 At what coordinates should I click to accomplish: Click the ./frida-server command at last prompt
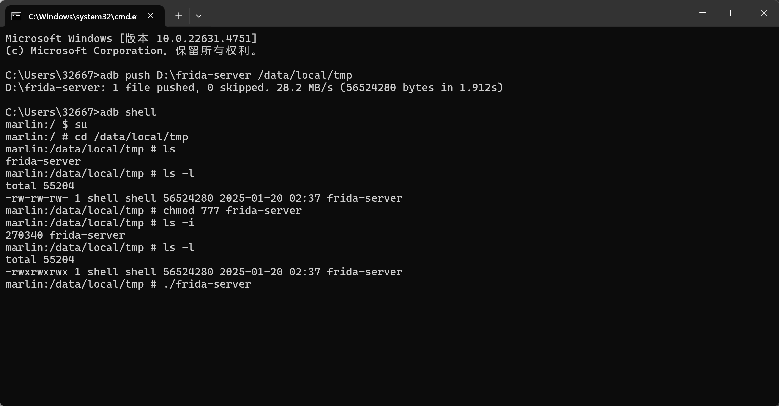(207, 284)
